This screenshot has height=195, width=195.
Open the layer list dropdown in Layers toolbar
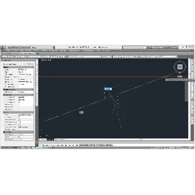pos(84,57)
